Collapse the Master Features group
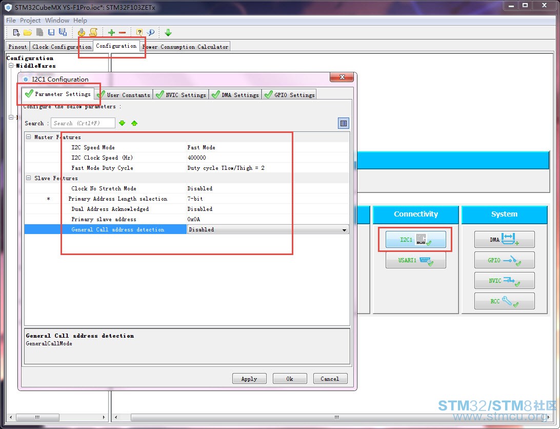 29,137
